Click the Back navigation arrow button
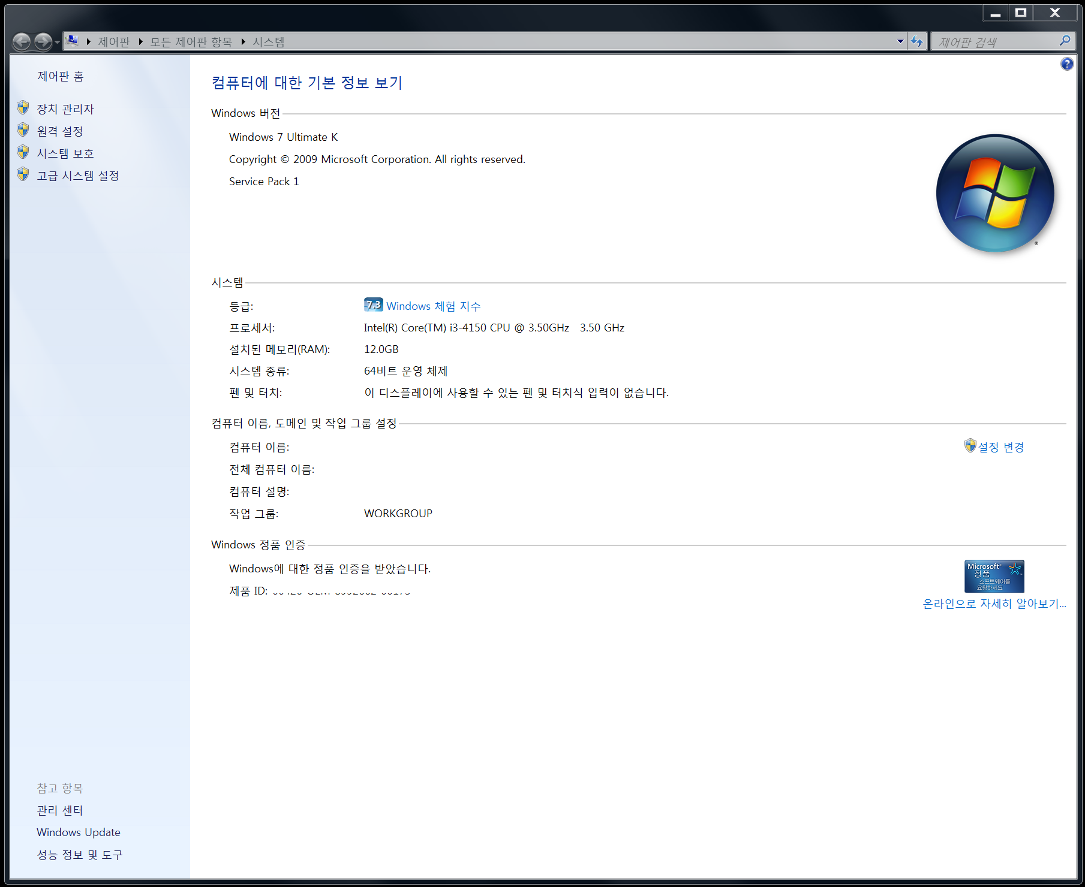The width and height of the screenshot is (1085, 887). click(x=22, y=41)
